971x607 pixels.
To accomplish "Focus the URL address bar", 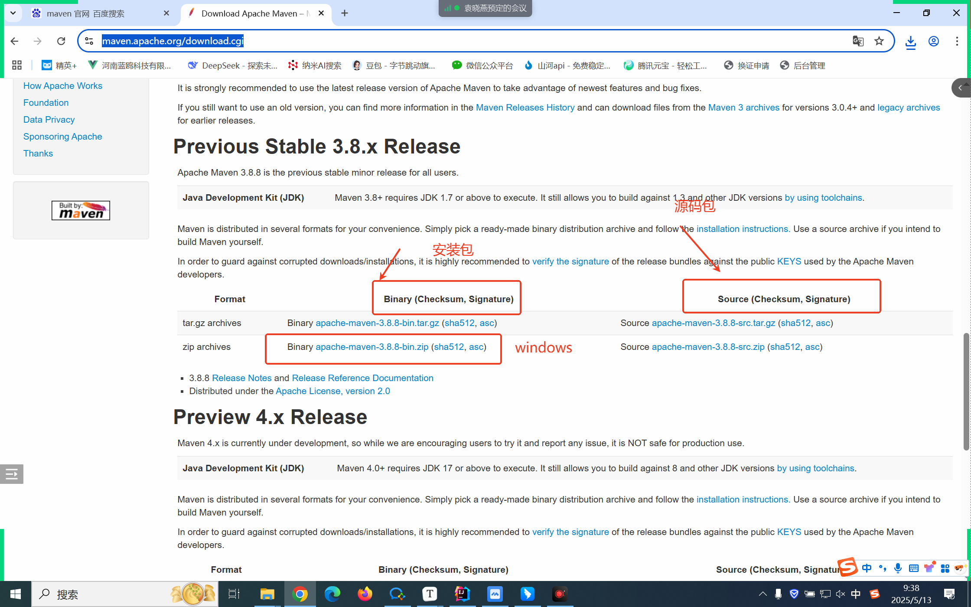I will click(433, 41).
